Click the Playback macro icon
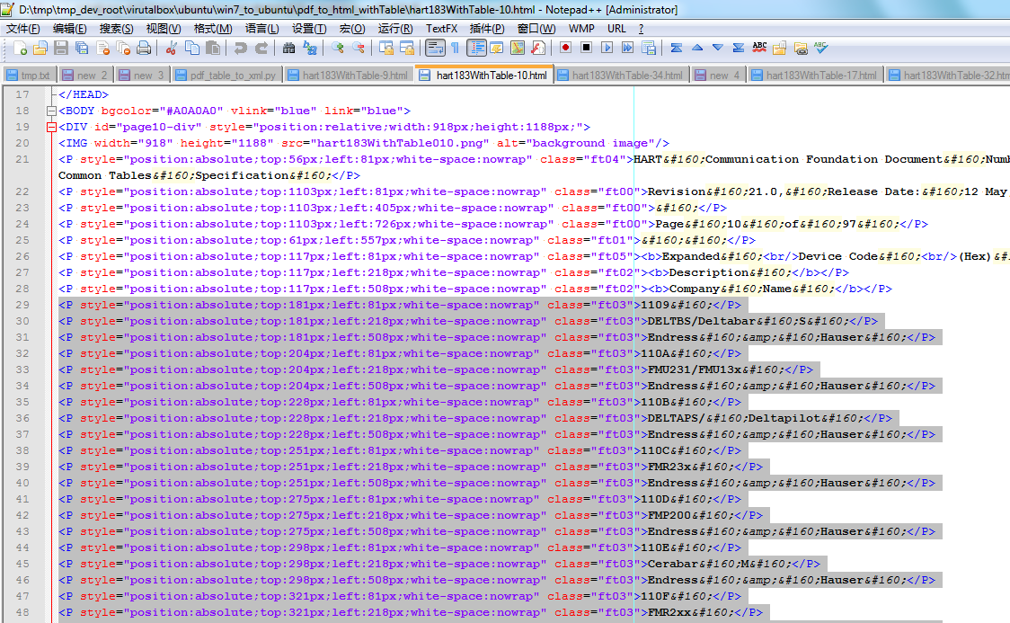 pos(607,48)
